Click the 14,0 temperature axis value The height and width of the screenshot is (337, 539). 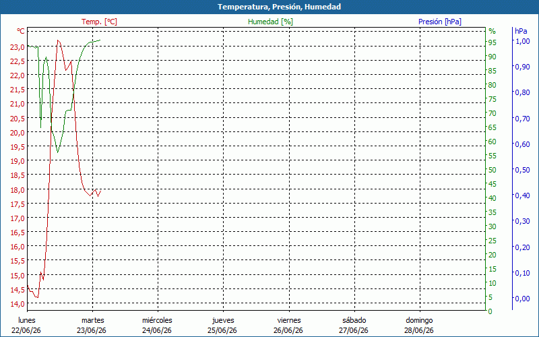point(18,304)
